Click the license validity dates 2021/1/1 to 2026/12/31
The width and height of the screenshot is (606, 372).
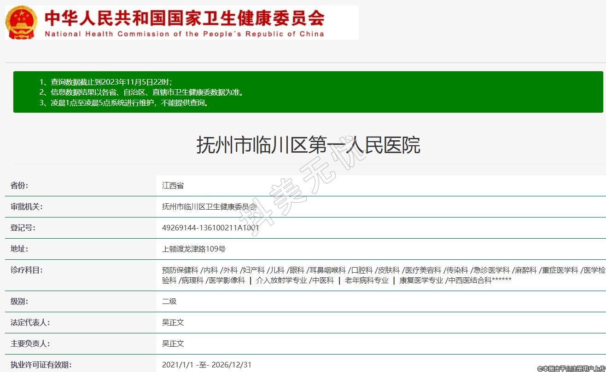[x=207, y=365]
